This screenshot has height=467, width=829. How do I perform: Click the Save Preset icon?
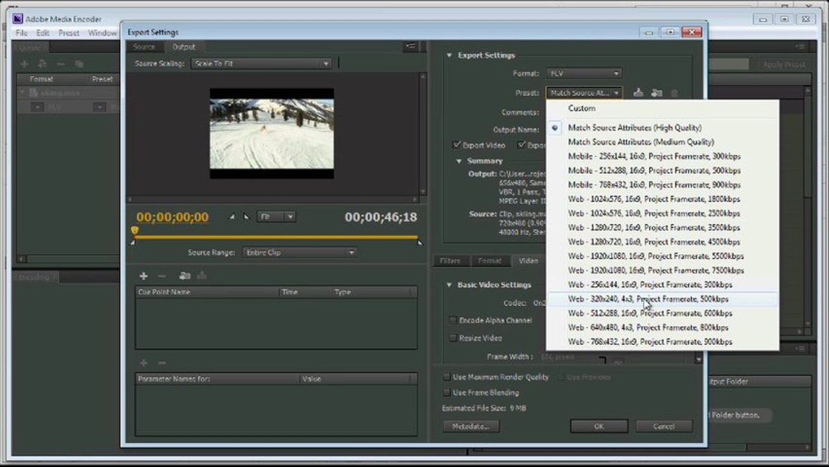click(638, 93)
